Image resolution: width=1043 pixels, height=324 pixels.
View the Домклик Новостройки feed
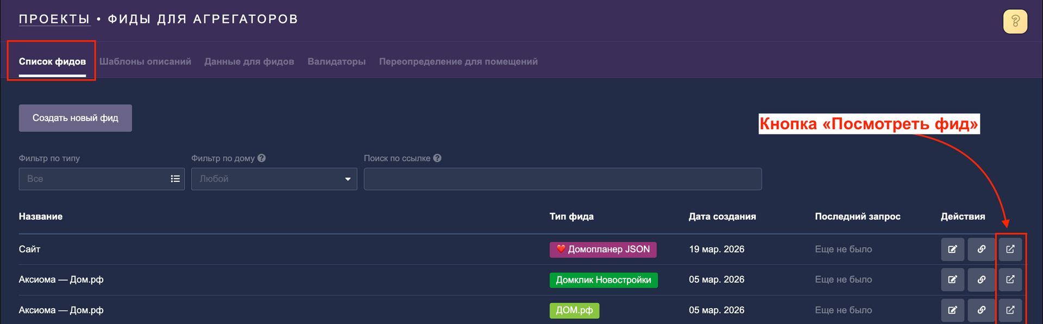(1010, 280)
